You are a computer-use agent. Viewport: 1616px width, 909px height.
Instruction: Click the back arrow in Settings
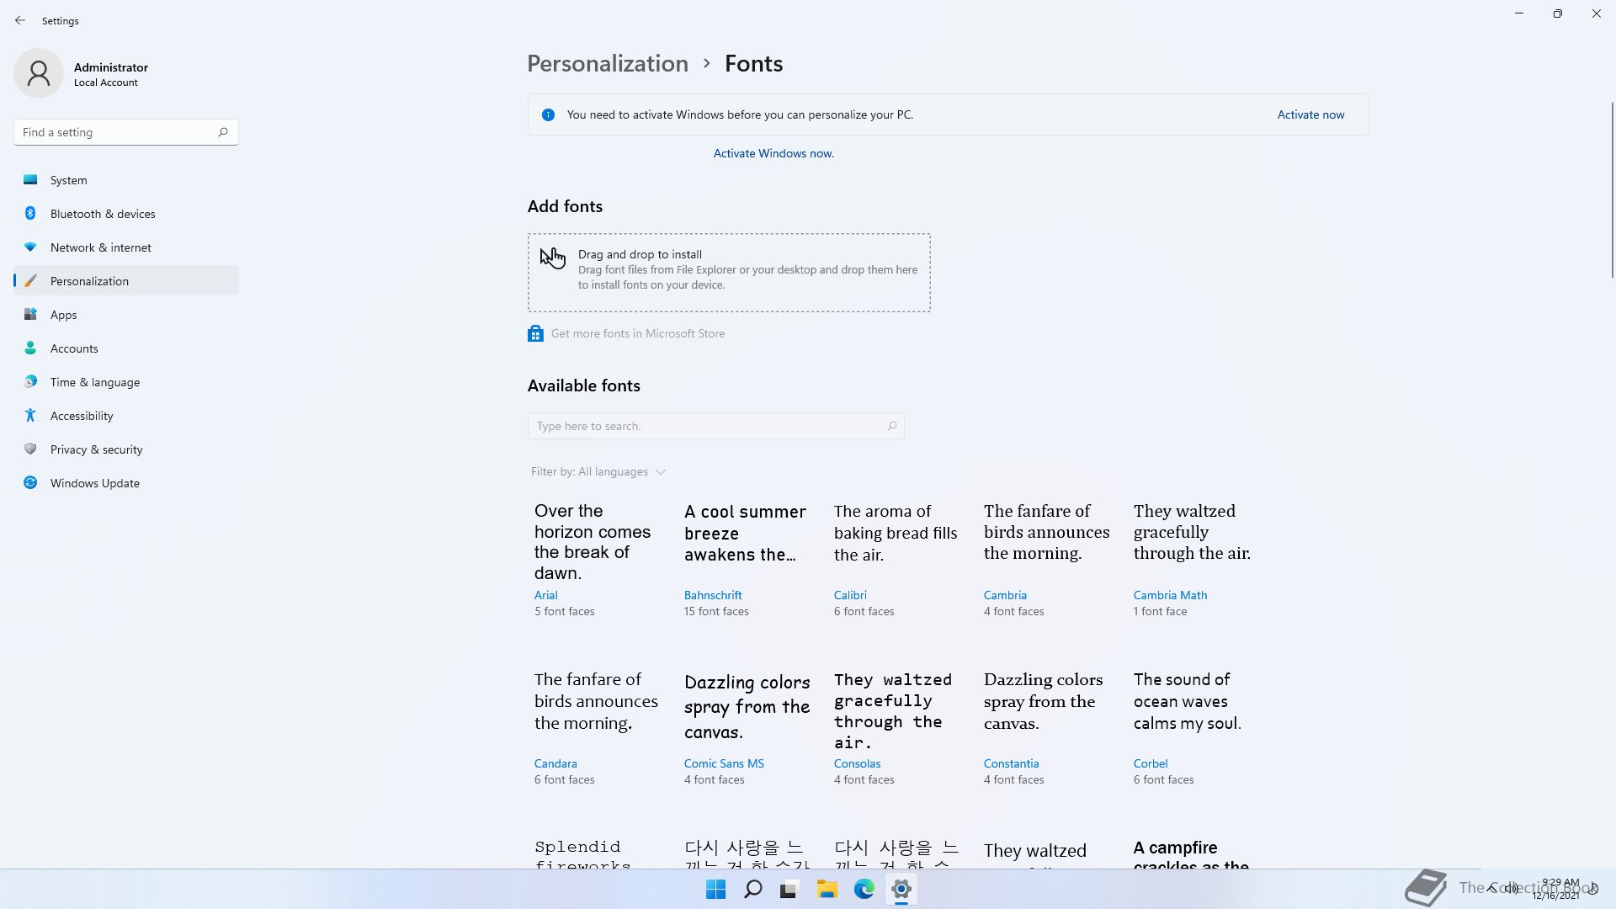[x=20, y=20]
